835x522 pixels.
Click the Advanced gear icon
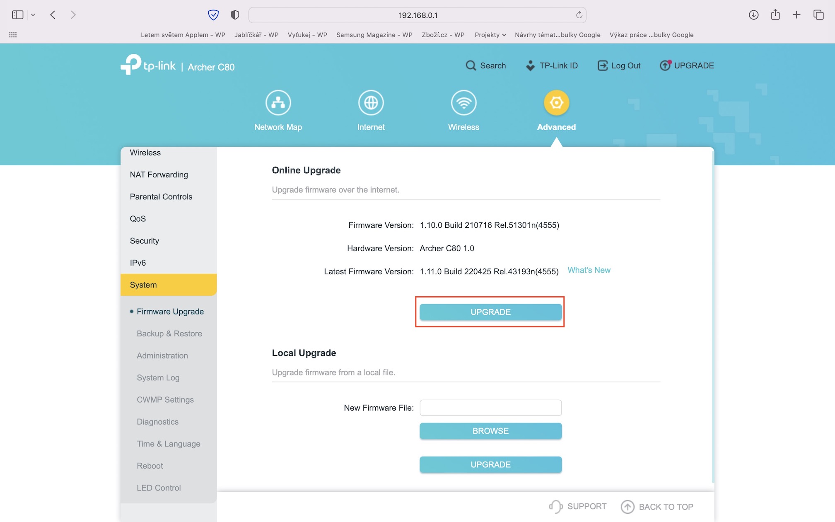(556, 103)
